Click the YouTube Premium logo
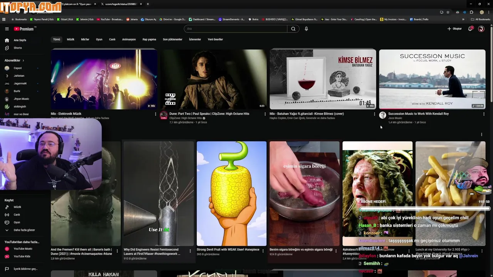The height and width of the screenshot is (277, 493). (24, 29)
